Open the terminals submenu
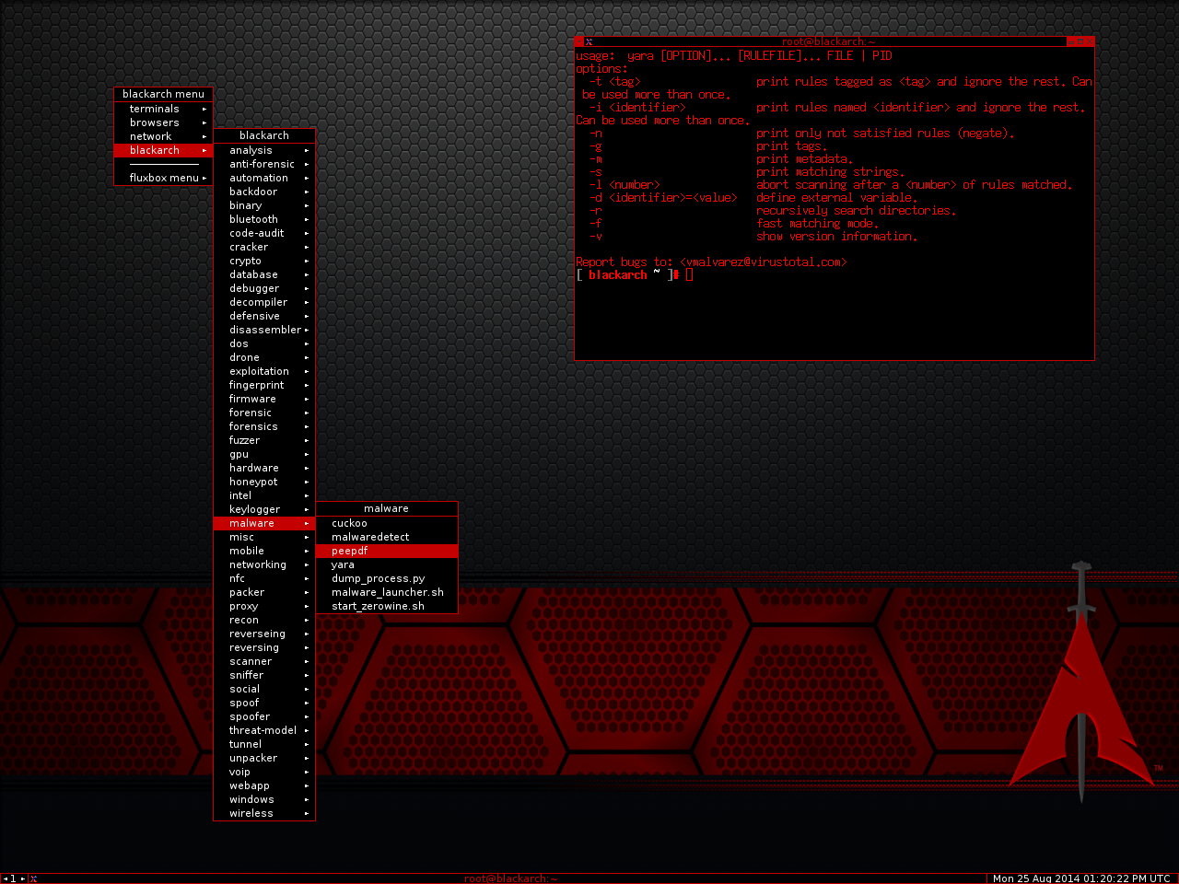The image size is (1179, 884). pos(163,109)
